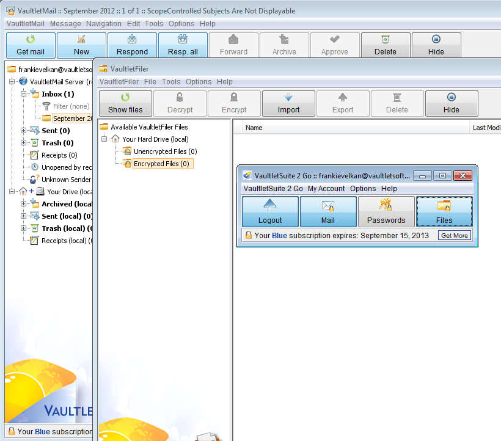The image size is (501, 441).
Task: Click the Delete icon in VaultletMail toolbar
Action: [385, 45]
